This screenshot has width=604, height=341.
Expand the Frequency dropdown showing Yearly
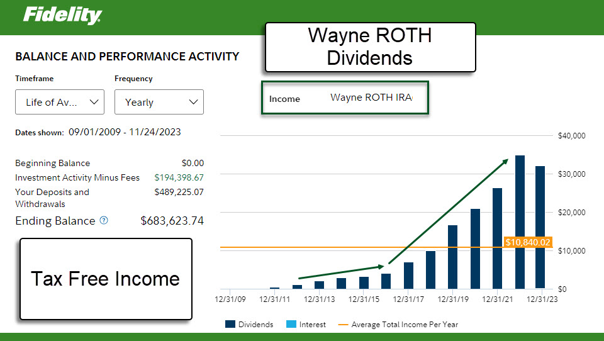159,102
